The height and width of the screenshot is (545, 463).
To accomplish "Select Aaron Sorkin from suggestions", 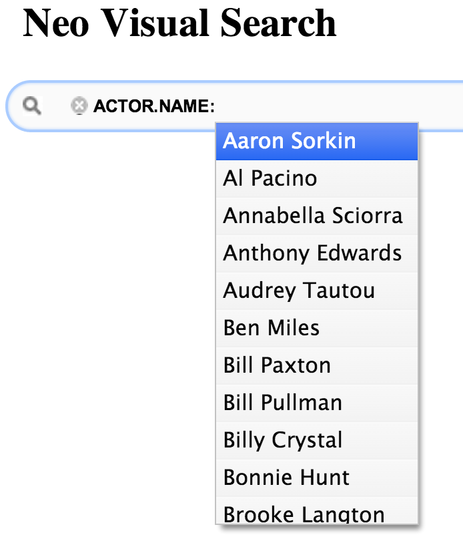I will tap(289, 141).
